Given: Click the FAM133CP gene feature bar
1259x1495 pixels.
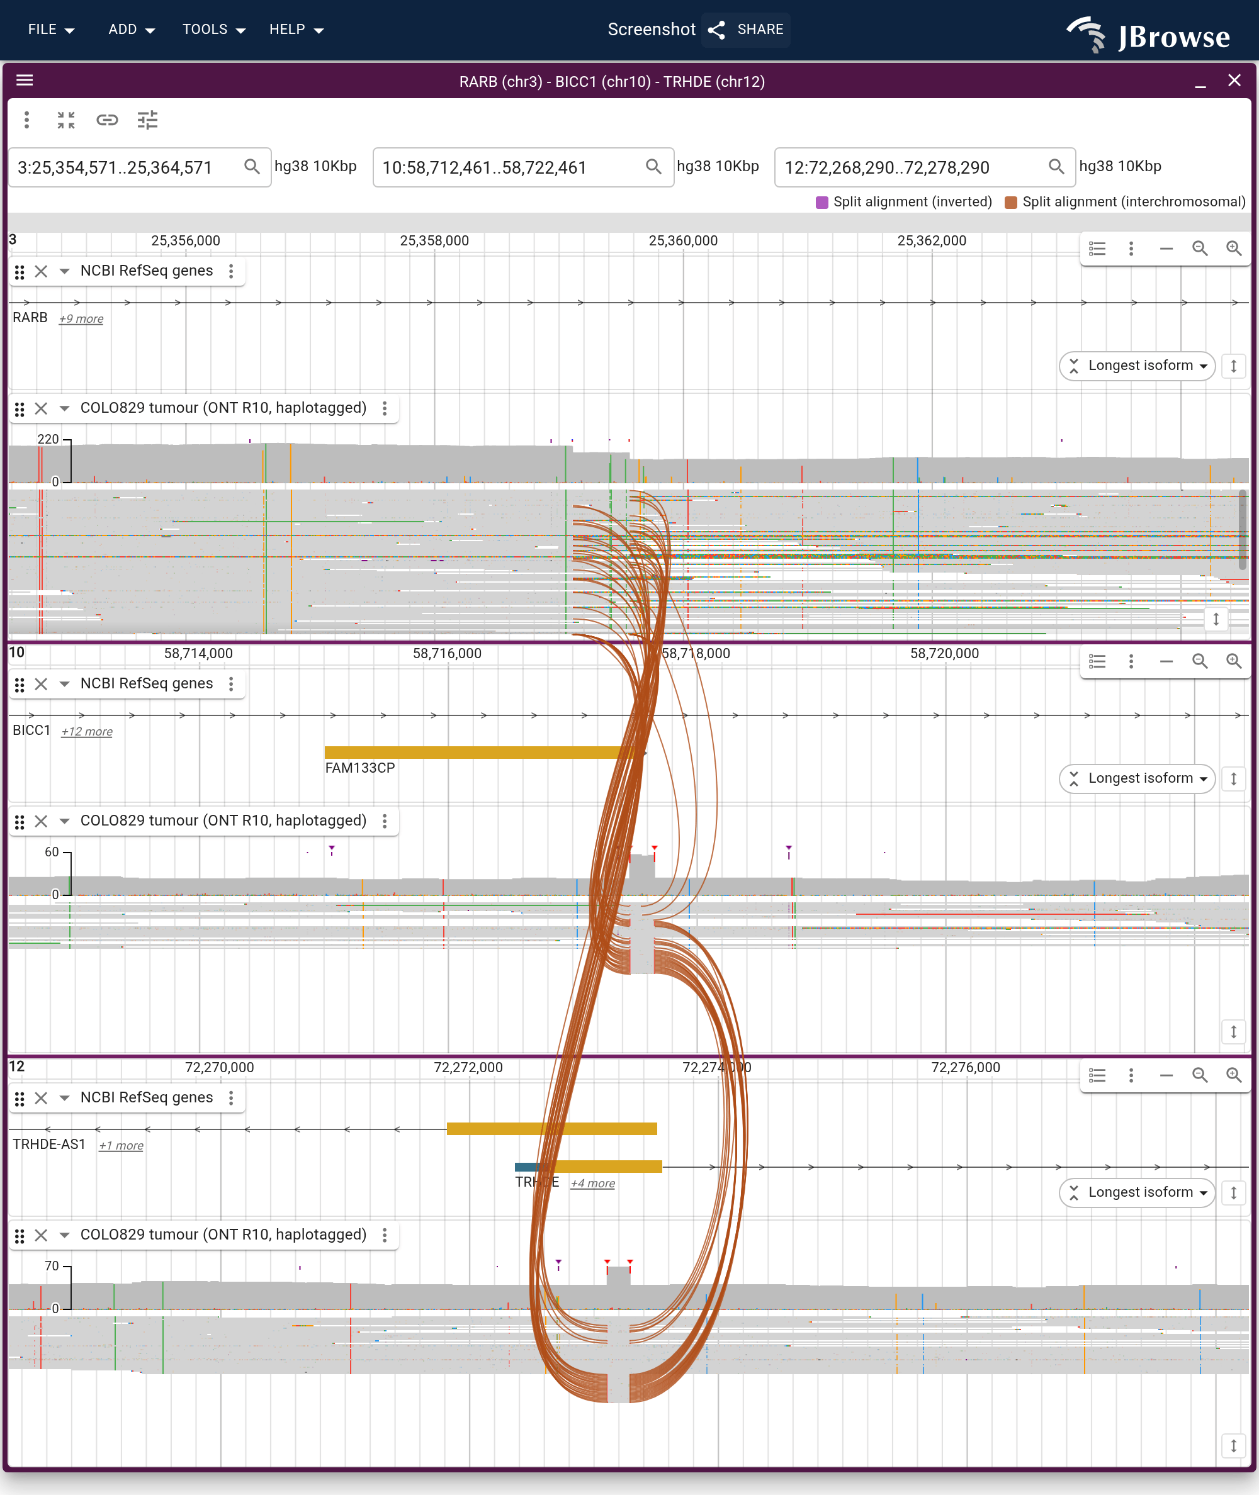Looking at the screenshot, I should click(484, 753).
